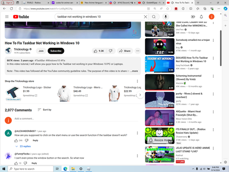Dislike the video with thumbs down
The image size is (229, 172).
(110, 51)
